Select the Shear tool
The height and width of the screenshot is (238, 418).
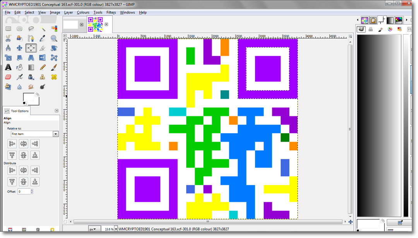pos(19,58)
